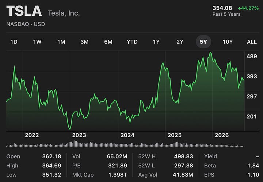View the 1Y price chart
This screenshot has width=263, height=182.
156,42
